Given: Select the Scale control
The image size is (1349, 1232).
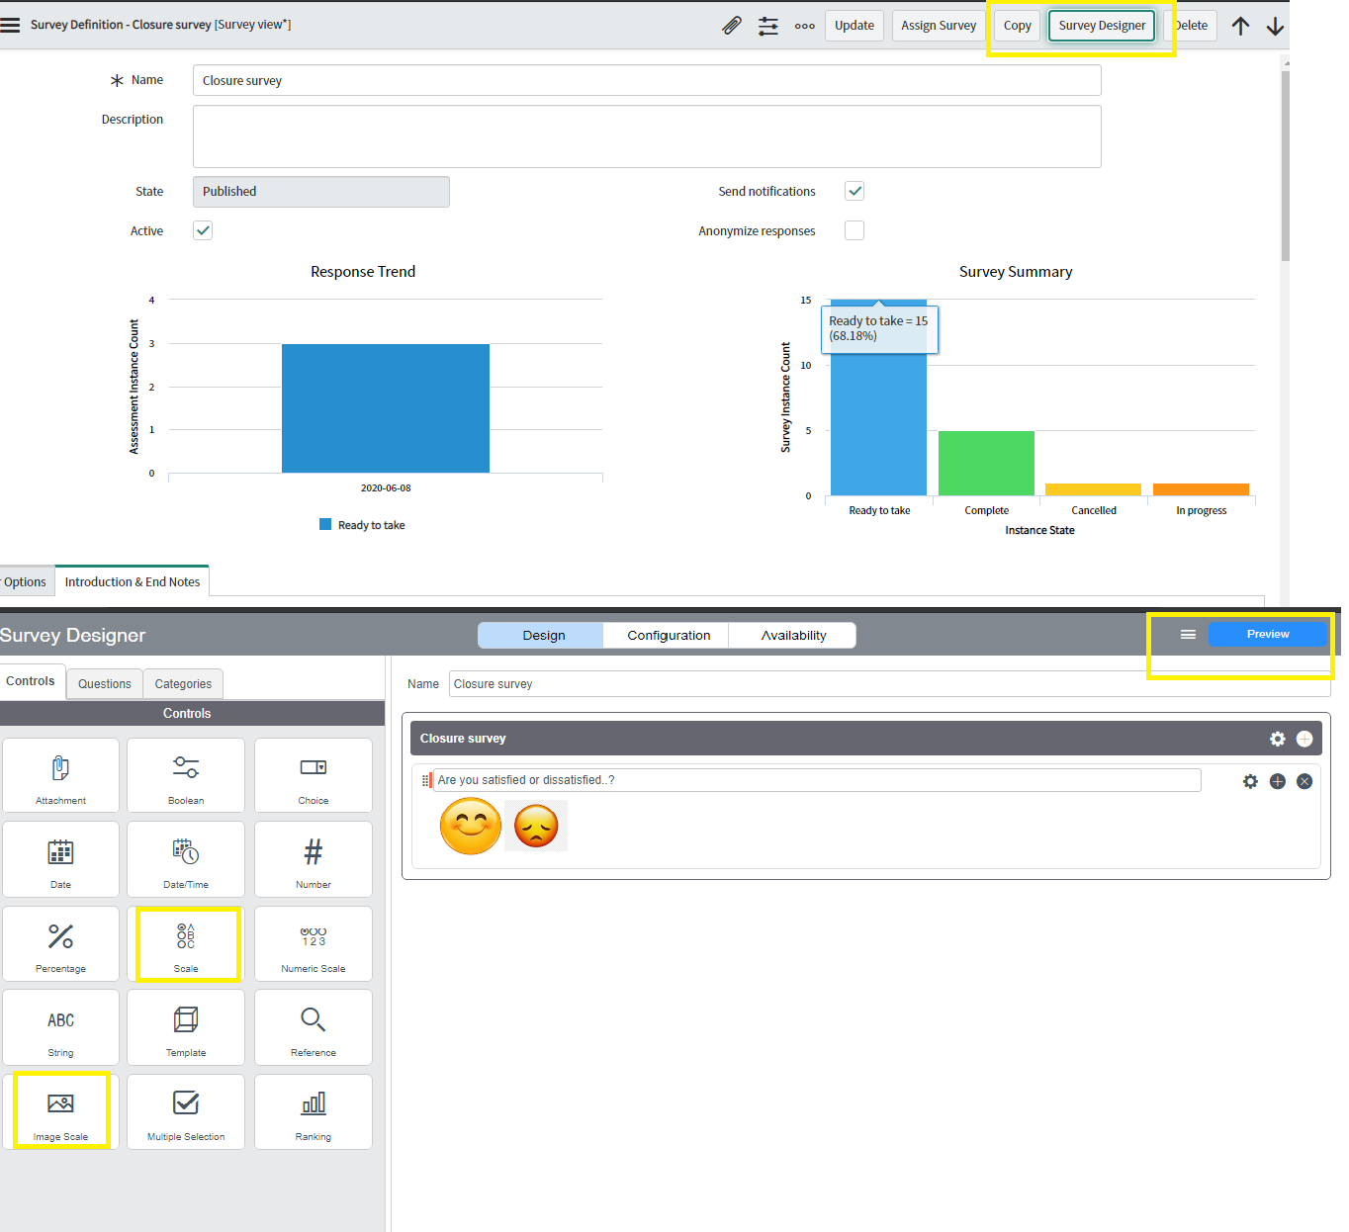Looking at the screenshot, I should point(186,943).
